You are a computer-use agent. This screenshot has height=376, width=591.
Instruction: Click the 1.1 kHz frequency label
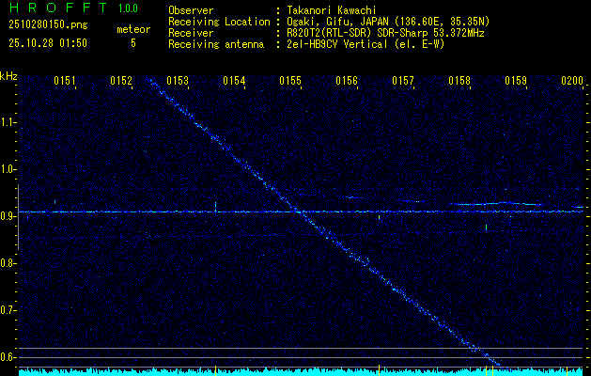point(8,122)
